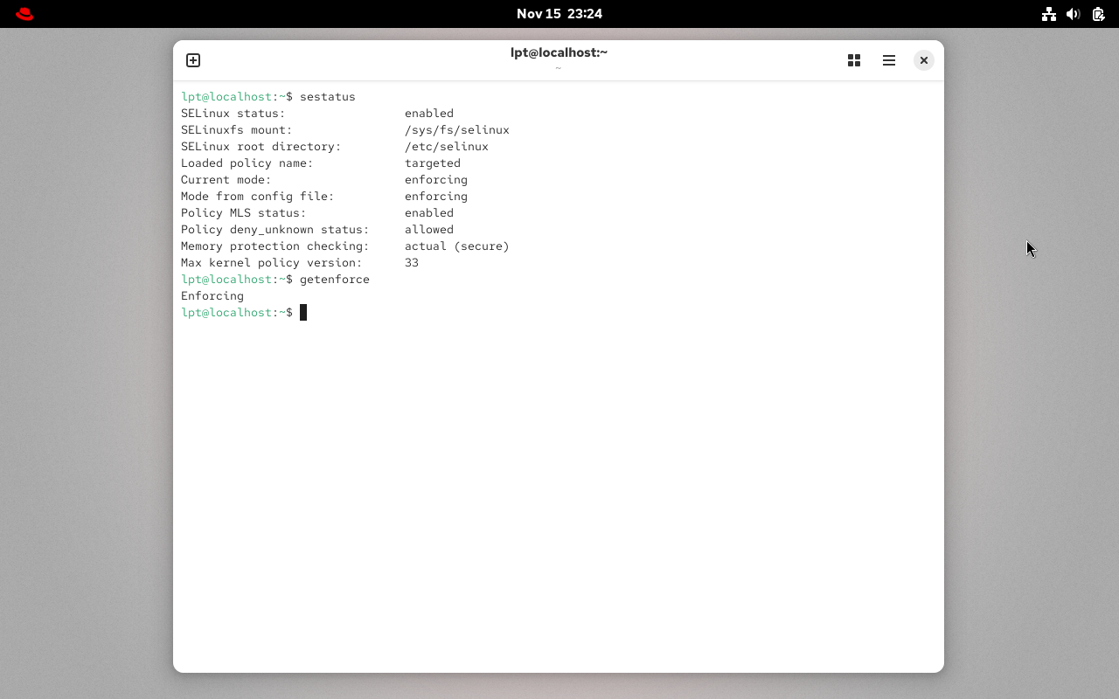Close the terminal window
The width and height of the screenshot is (1119, 699).
[x=923, y=60]
